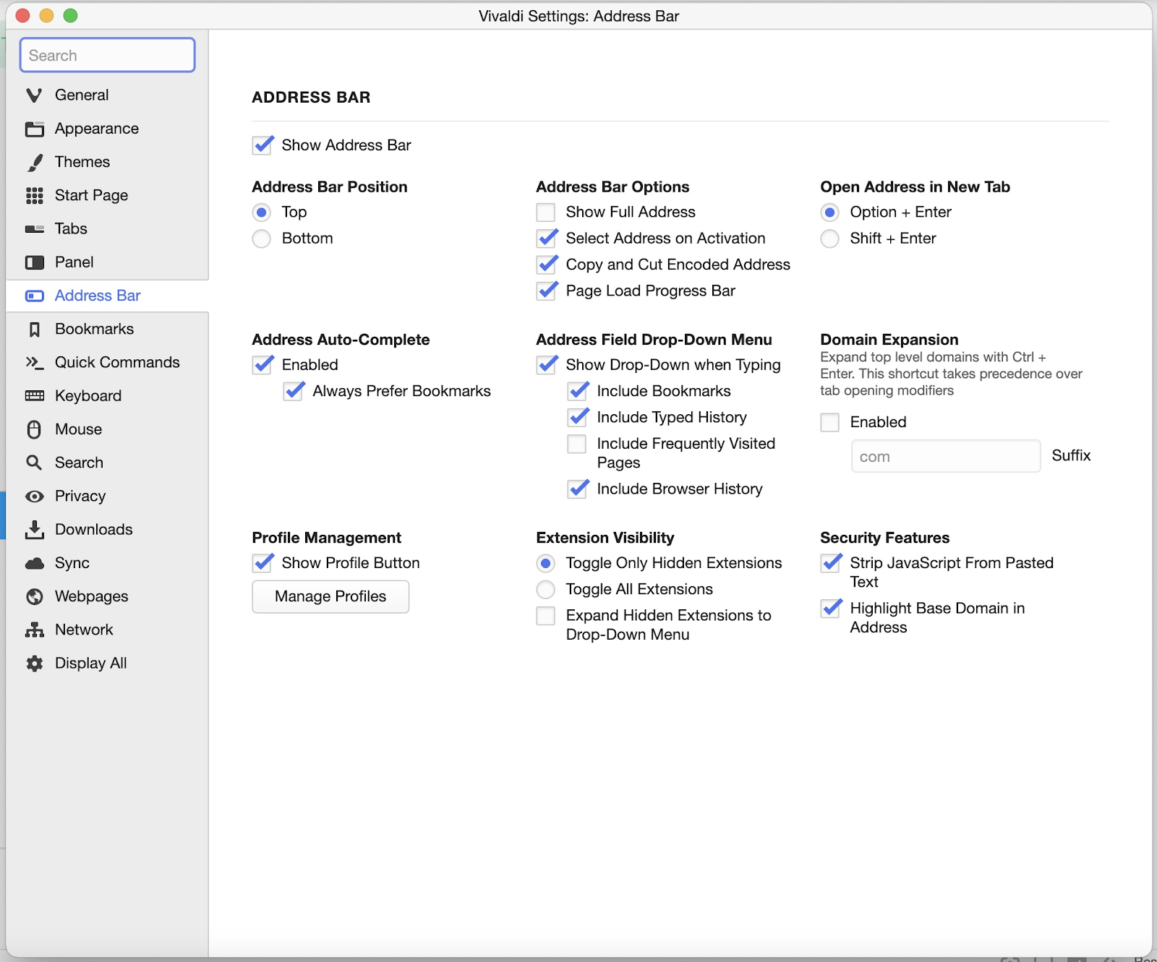Click the Panel icon in sidebar
The image size is (1157, 962).
point(34,262)
